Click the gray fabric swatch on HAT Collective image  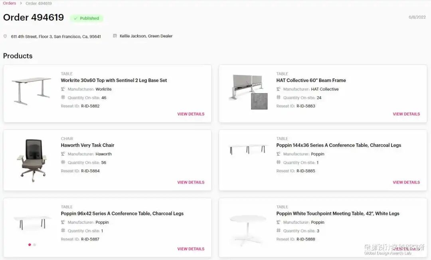[259, 101]
